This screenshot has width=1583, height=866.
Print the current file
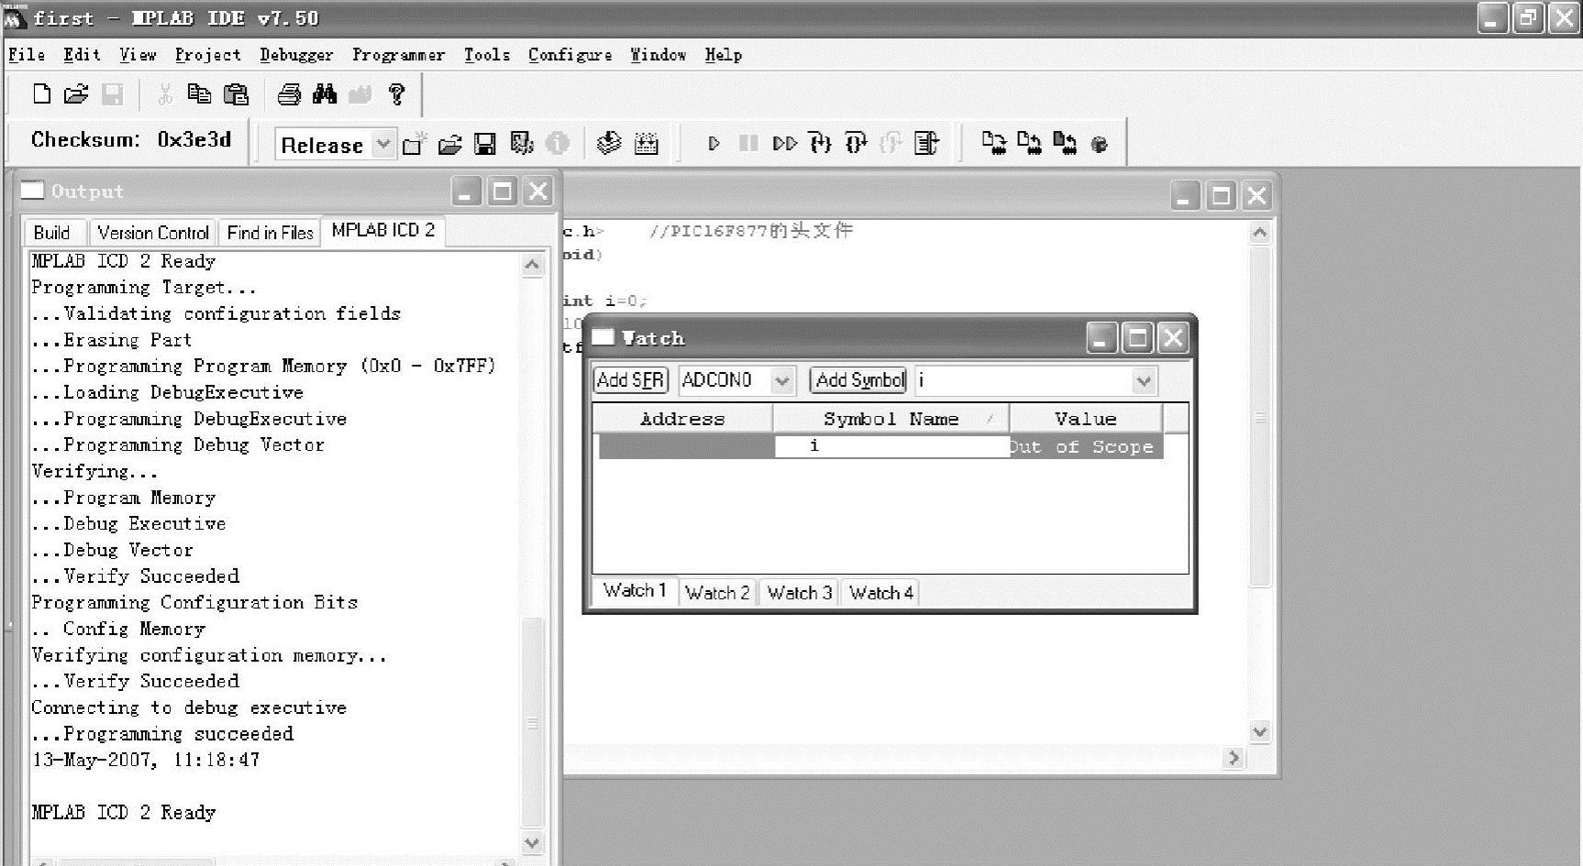[x=289, y=93]
